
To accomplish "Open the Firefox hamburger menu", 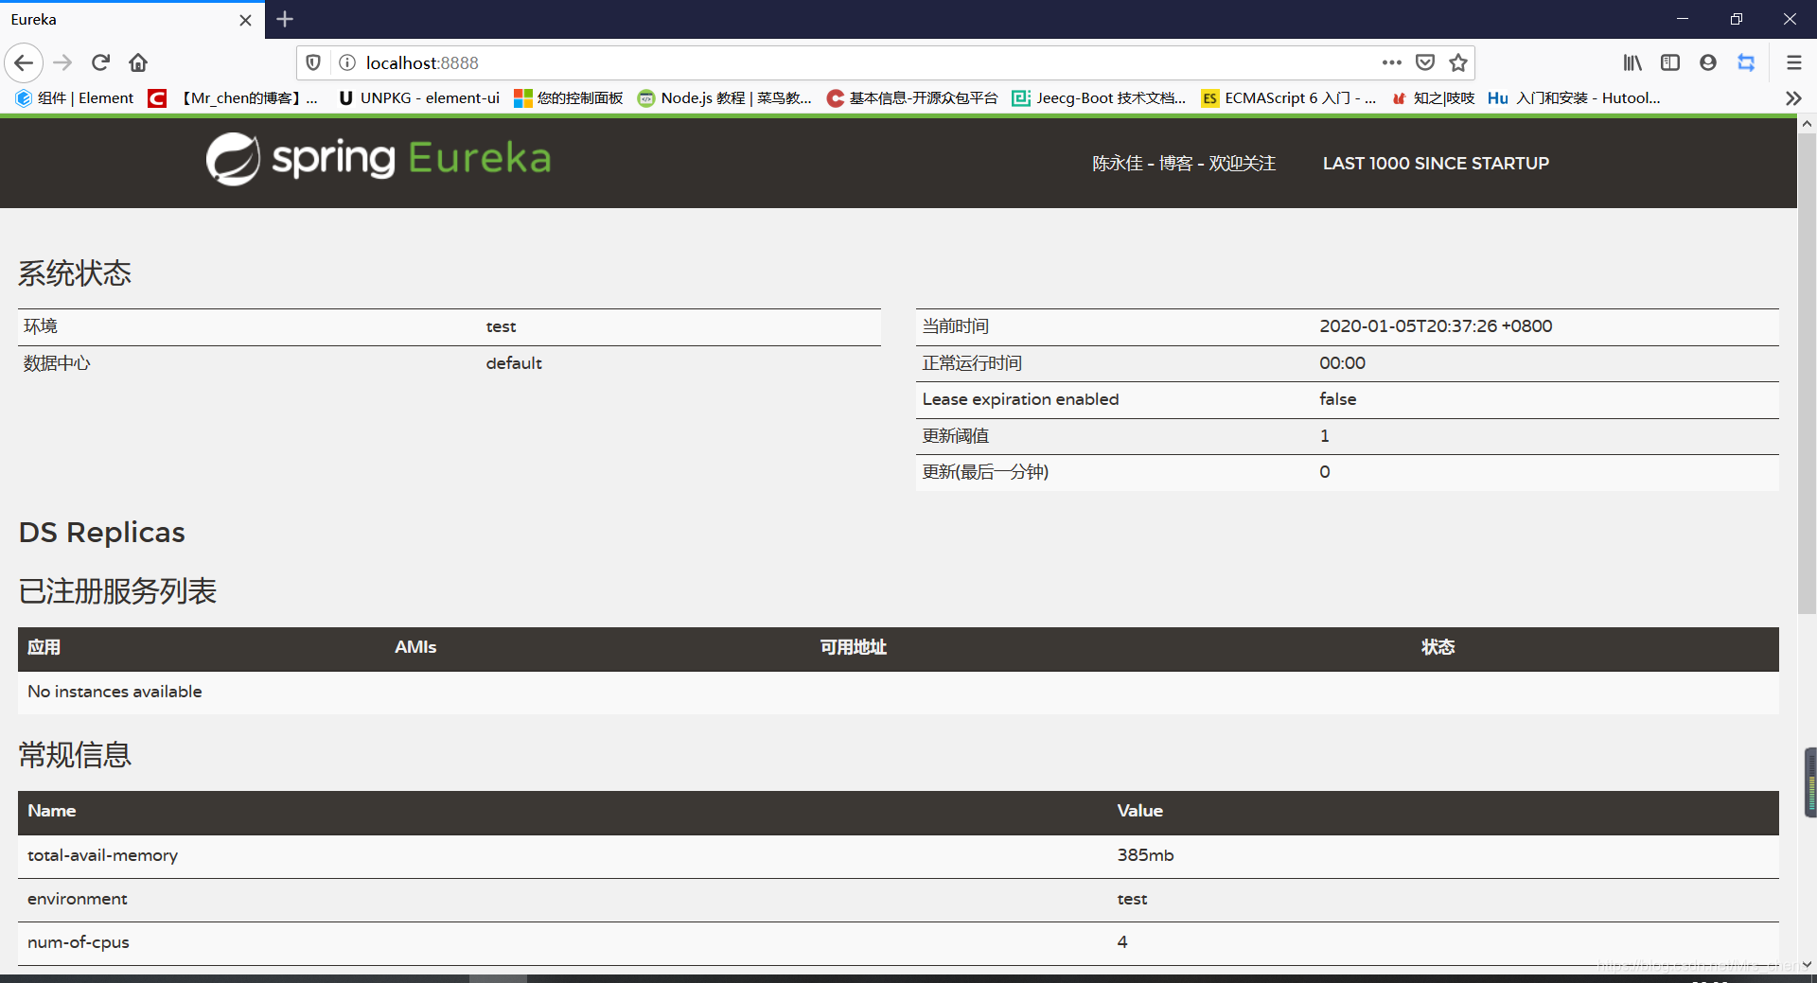I will [x=1793, y=63].
